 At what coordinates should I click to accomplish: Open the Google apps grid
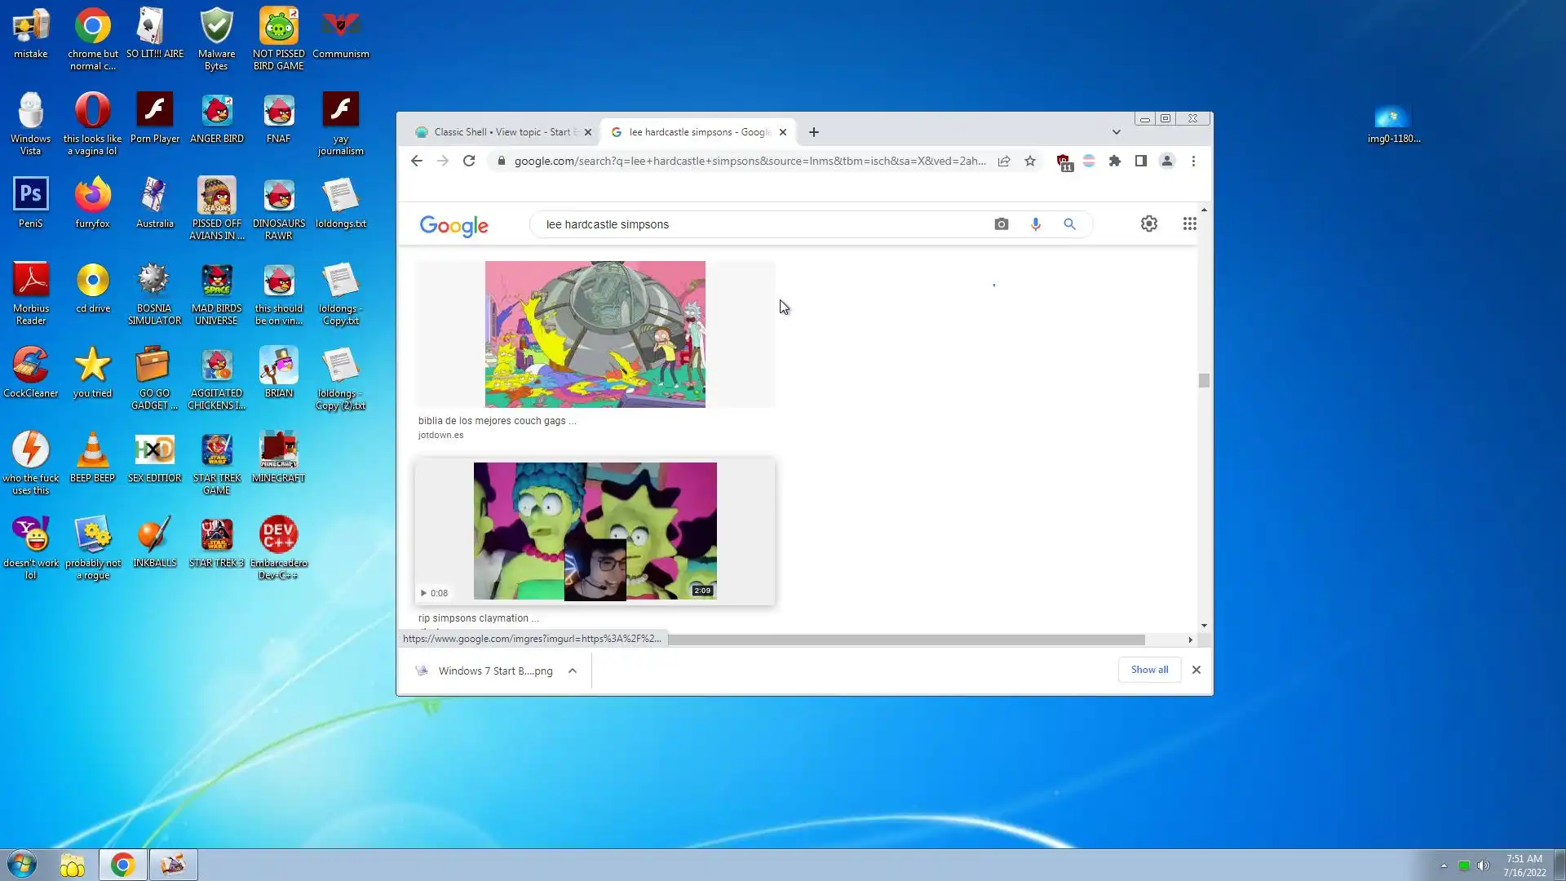[1189, 224]
